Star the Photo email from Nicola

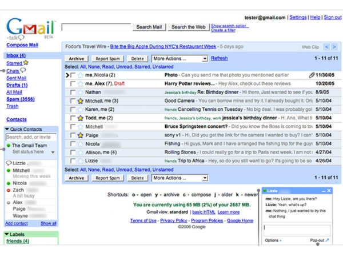(x=81, y=75)
